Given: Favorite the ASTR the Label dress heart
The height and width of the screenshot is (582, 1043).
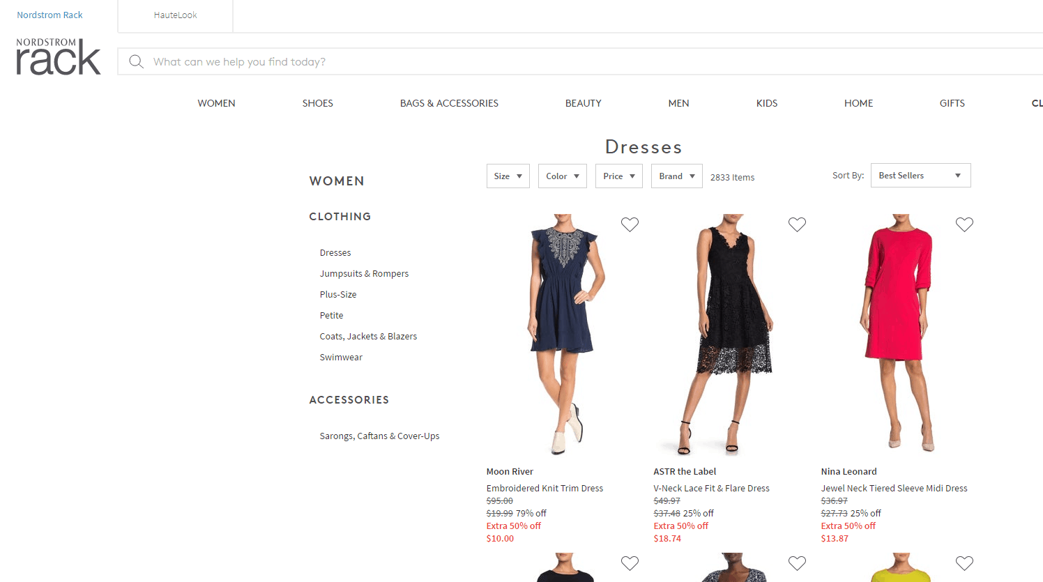Looking at the screenshot, I should click(x=797, y=224).
